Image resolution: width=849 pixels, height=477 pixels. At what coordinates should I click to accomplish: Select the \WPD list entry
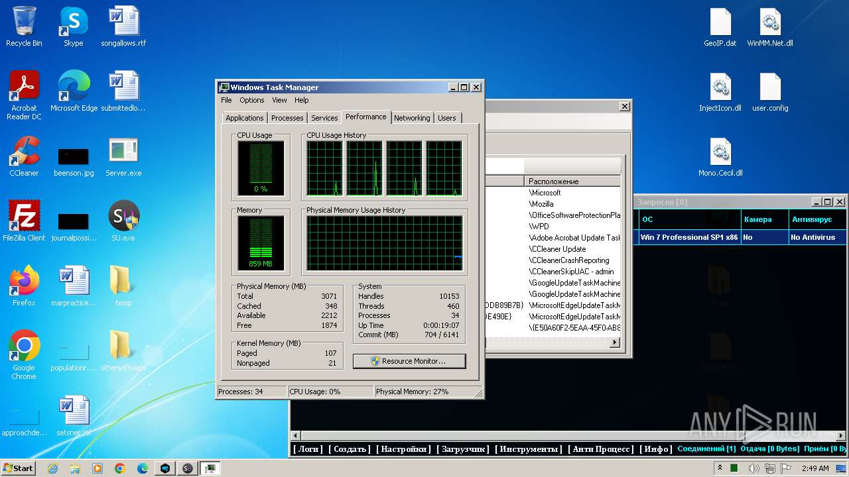[539, 227]
